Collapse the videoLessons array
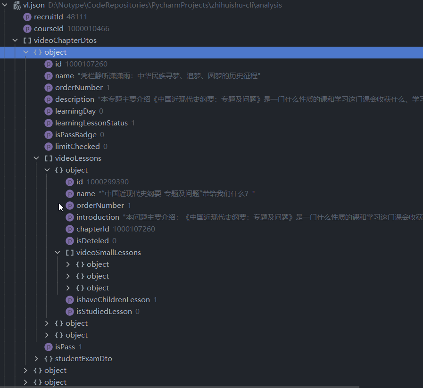This screenshot has width=423, height=388. coord(37,158)
